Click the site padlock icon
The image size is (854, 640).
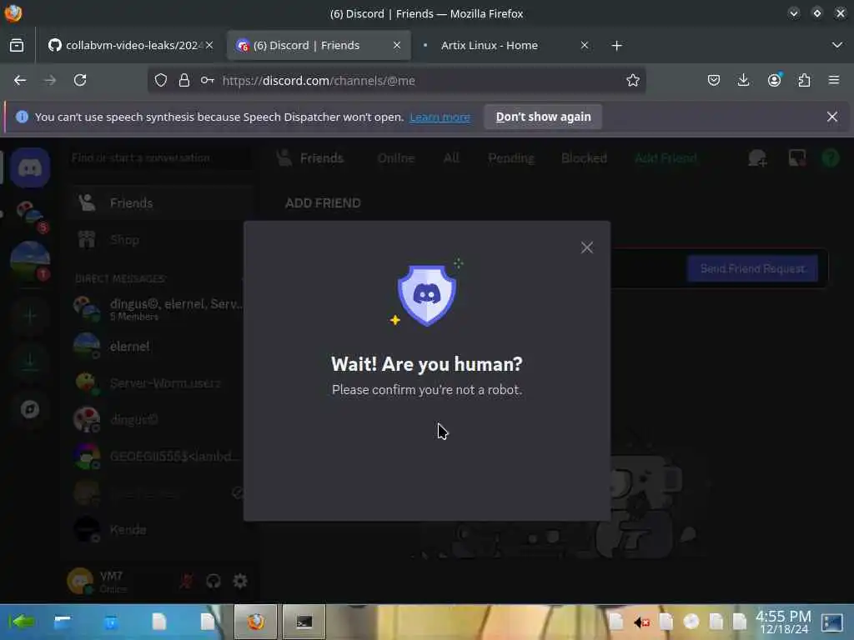(184, 81)
